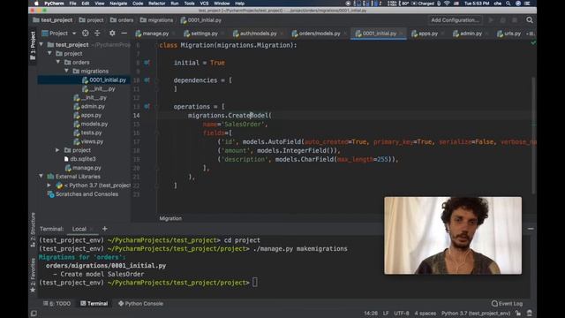Open Search Everywhere magnifier icon

(530, 20)
